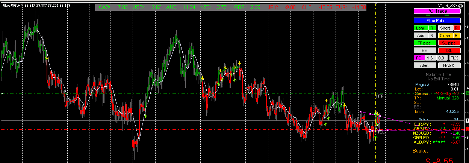Select the GBPJPY pair row
The image size is (469, 163).
pyautogui.click(x=437, y=128)
